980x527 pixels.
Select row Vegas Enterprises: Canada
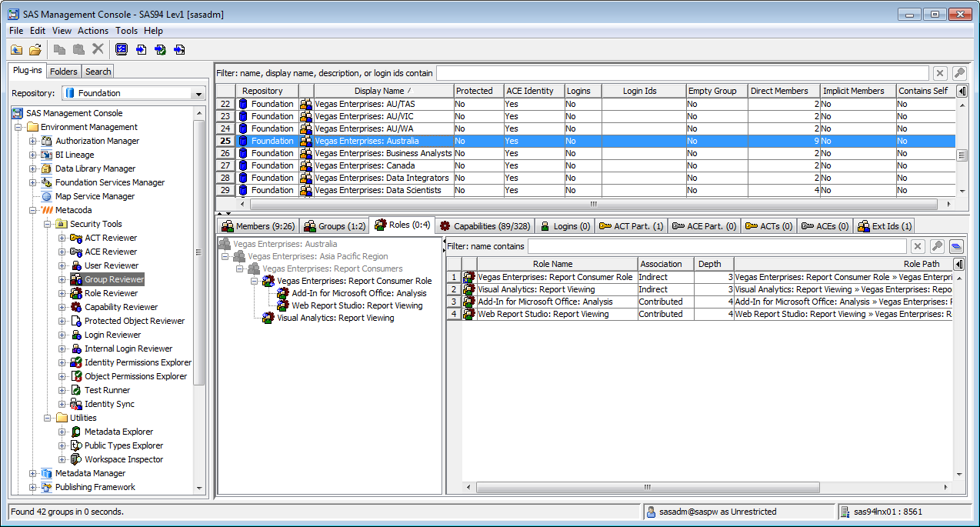pyautogui.click(x=585, y=165)
